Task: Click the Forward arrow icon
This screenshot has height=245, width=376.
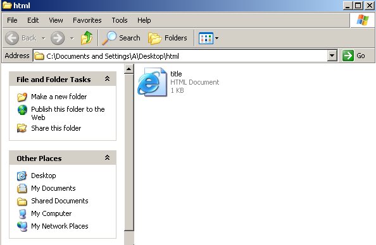Action: pyautogui.click(x=58, y=38)
